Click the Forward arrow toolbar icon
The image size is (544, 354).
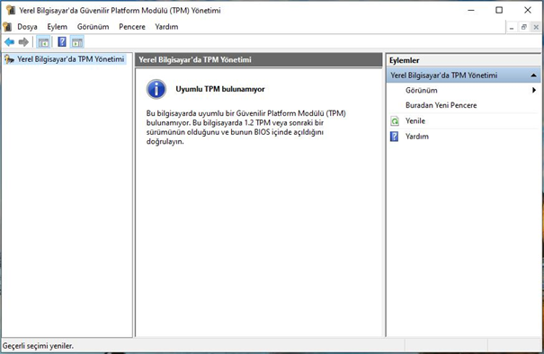click(x=23, y=42)
